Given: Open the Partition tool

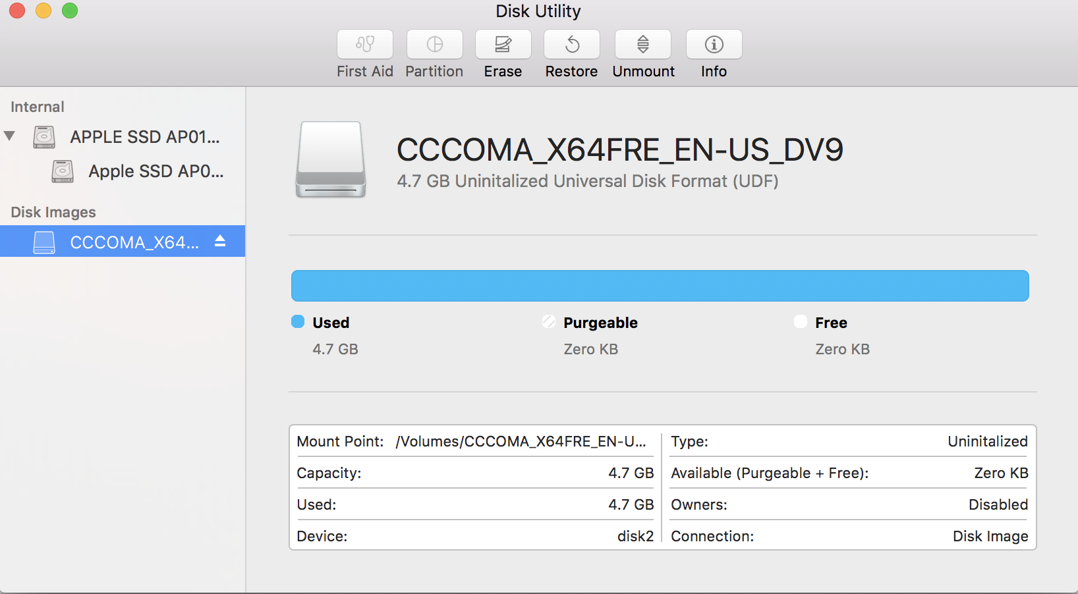Looking at the screenshot, I should point(434,53).
